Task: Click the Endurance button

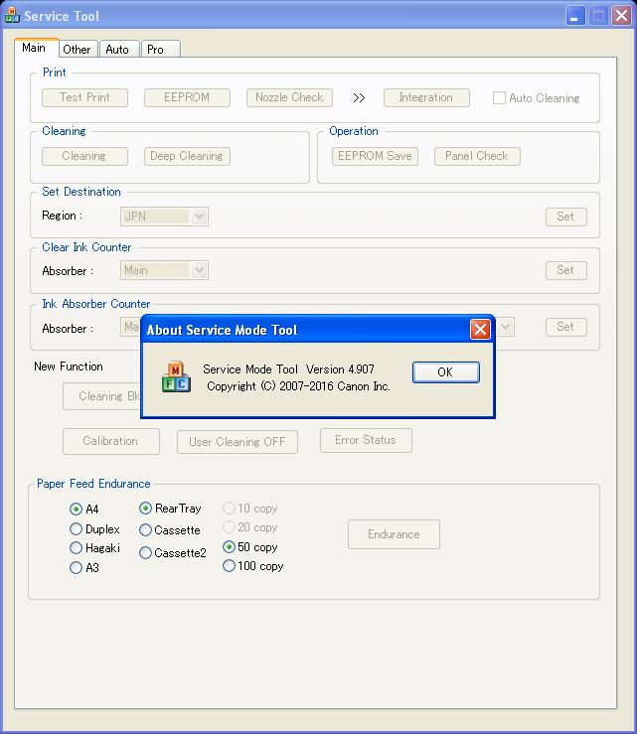Action: point(394,534)
